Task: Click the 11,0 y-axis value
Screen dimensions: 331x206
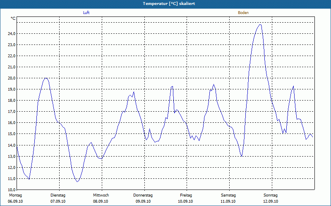Action: pos(12,179)
